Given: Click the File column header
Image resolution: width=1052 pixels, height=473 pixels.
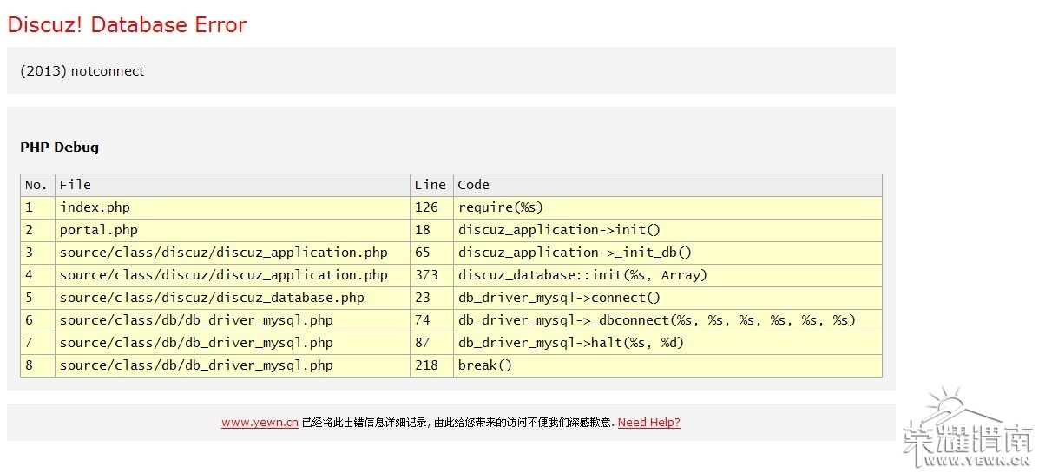Looking at the screenshot, I should [x=76, y=185].
